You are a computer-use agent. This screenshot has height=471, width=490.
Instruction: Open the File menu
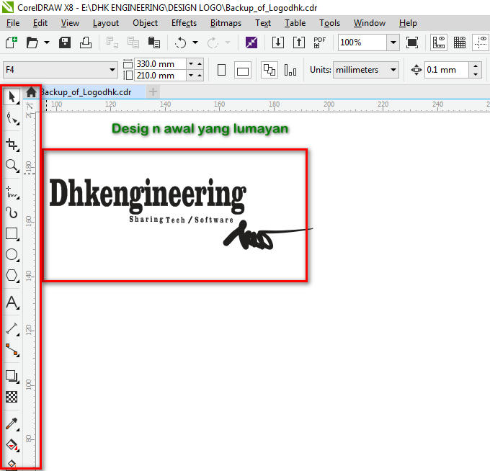click(13, 23)
